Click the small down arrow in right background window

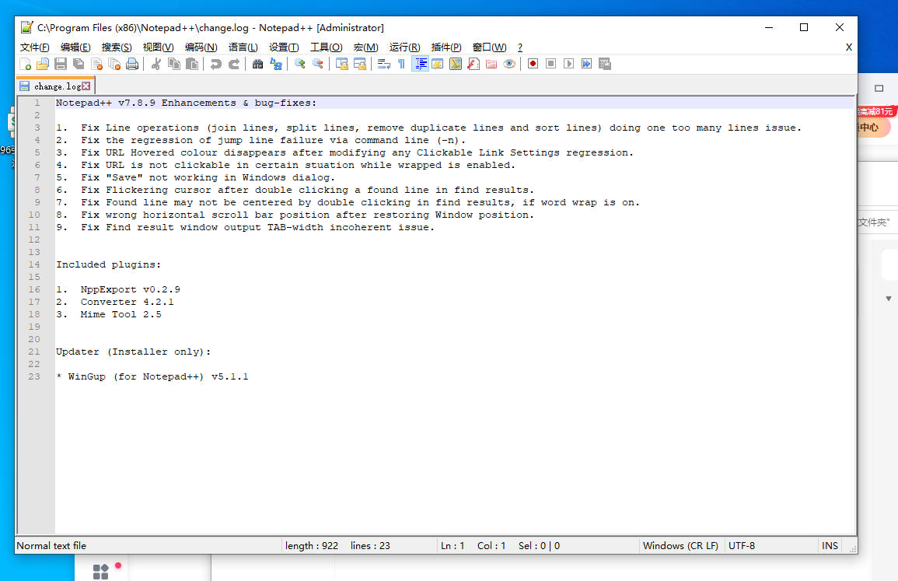(x=888, y=299)
